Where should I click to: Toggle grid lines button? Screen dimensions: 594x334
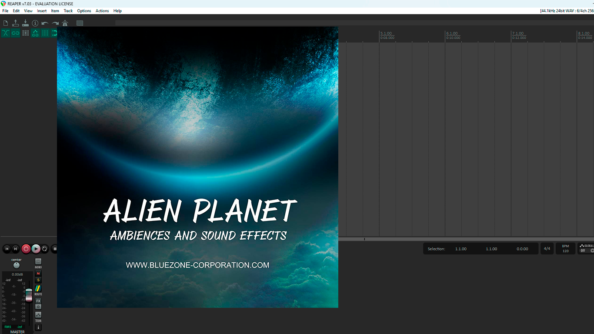pos(45,33)
